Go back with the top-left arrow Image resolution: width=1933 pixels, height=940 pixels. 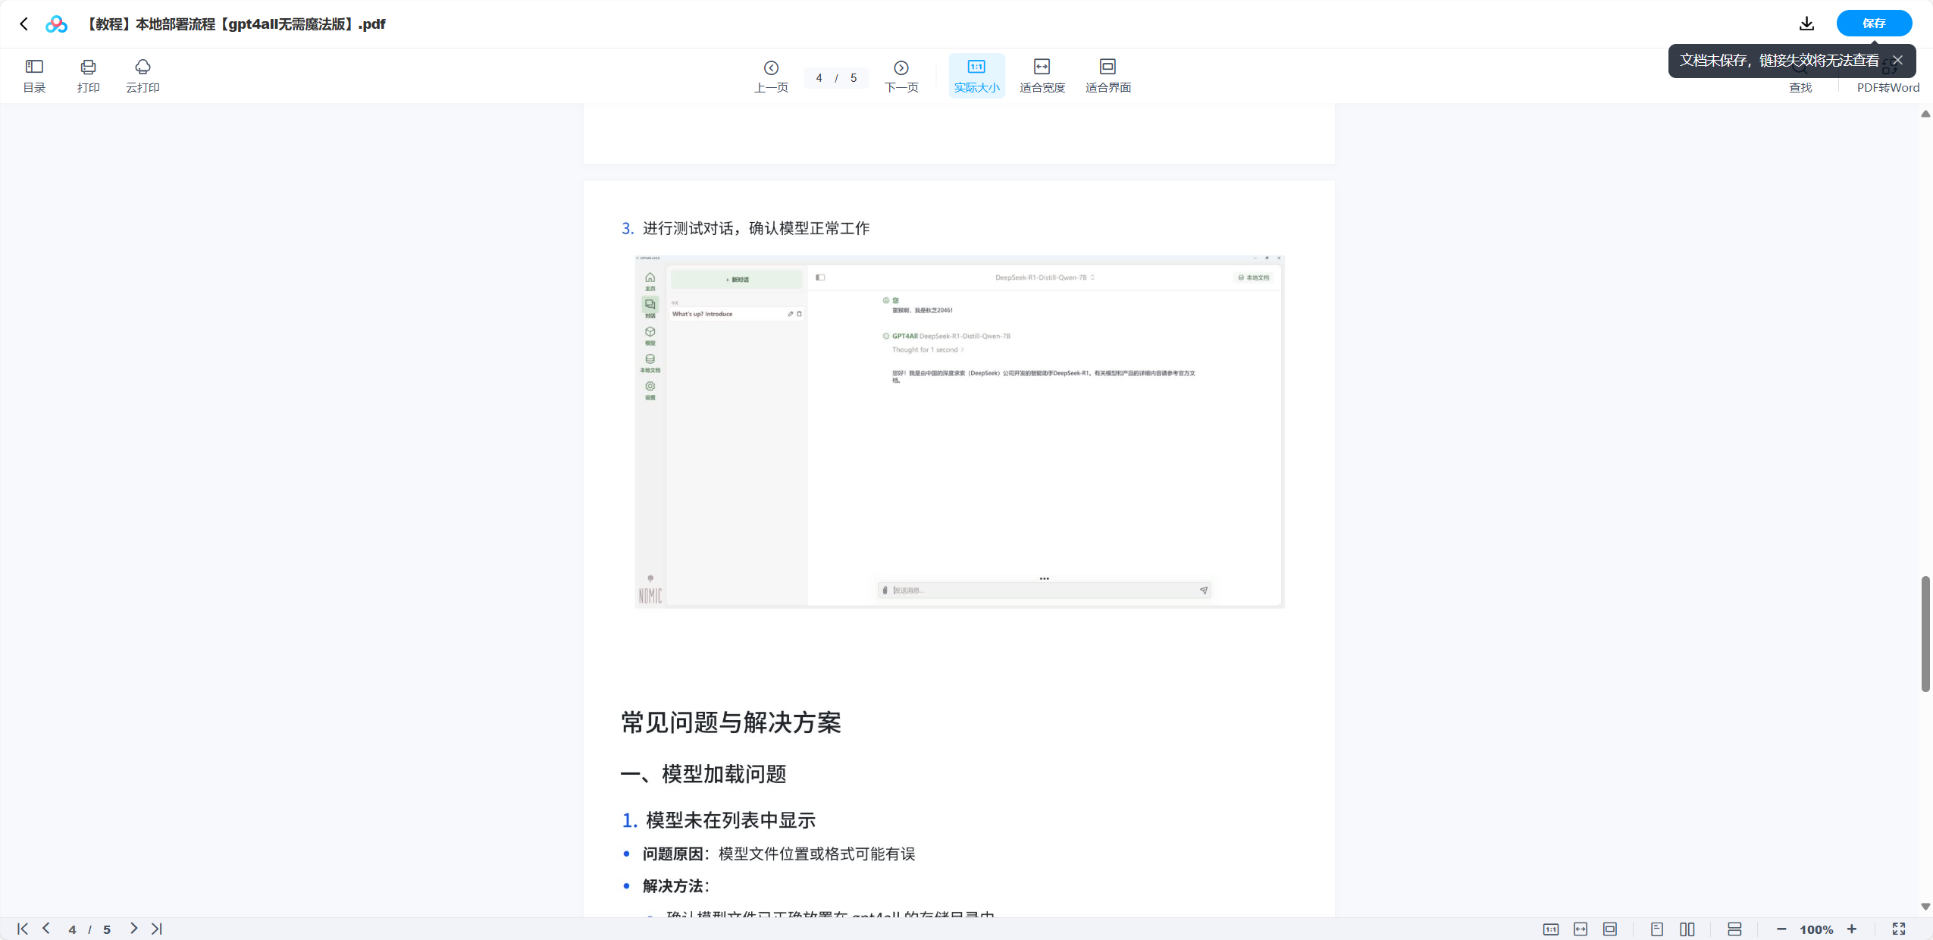(x=24, y=24)
